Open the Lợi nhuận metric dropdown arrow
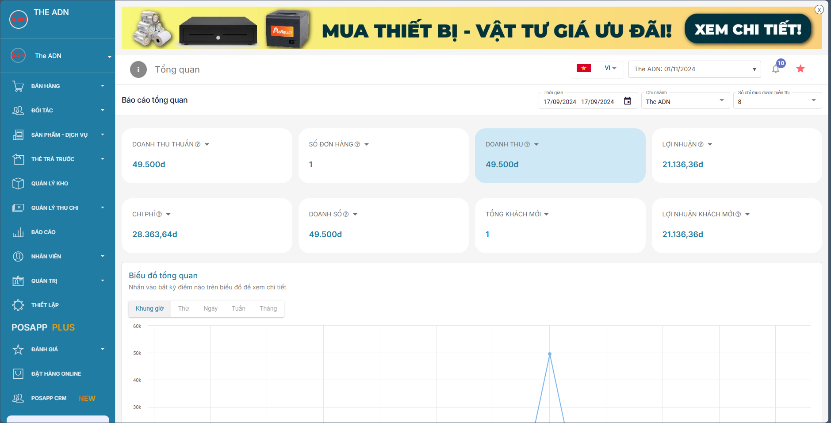The height and width of the screenshot is (423, 831). click(710, 145)
